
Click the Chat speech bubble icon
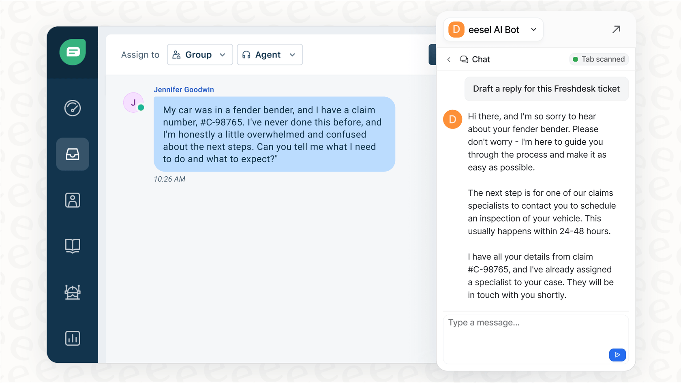tap(464, 59)
